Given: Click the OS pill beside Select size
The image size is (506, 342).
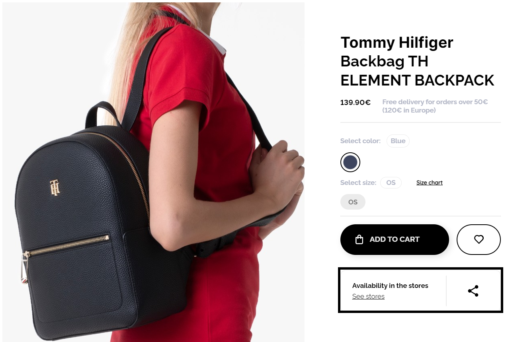Looking at the screenshot, I should [x=391, y=183].
